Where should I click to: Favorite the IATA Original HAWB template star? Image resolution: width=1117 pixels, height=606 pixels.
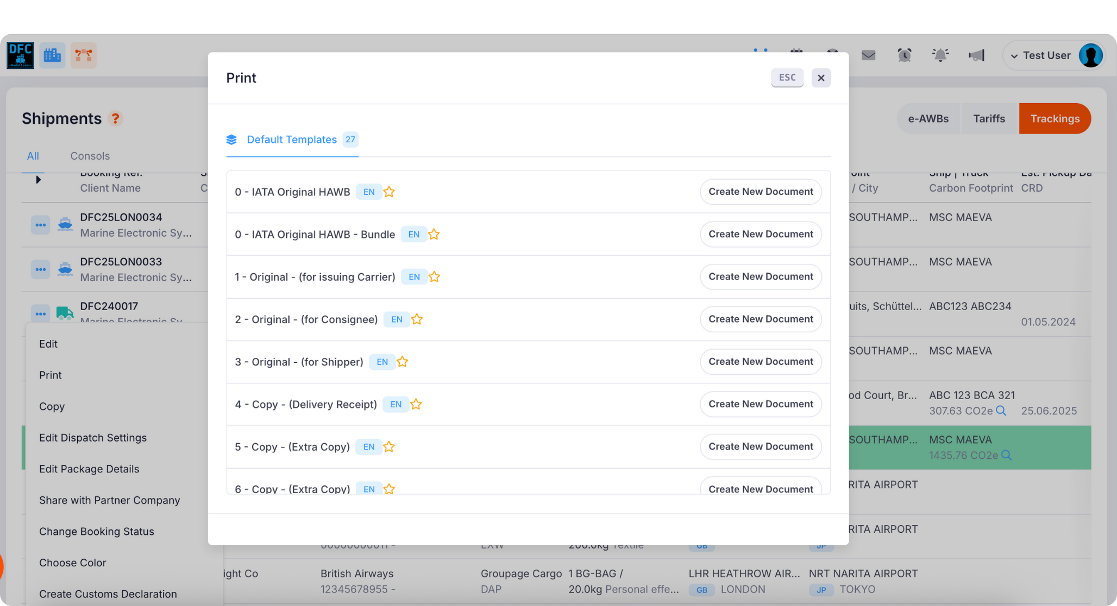click(x=389, y=192)
